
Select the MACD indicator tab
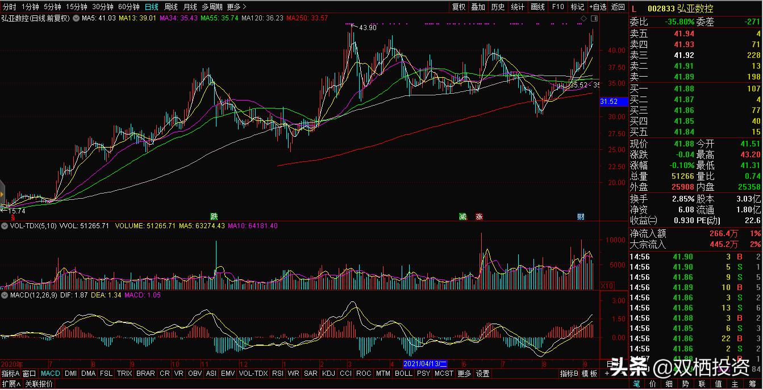point(51,374)
